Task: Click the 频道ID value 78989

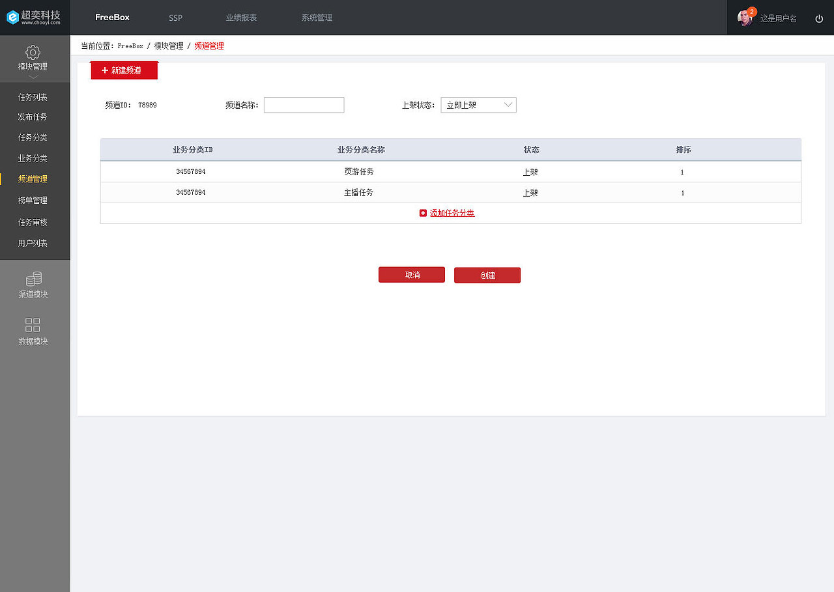Action: (x=147, y=105)
